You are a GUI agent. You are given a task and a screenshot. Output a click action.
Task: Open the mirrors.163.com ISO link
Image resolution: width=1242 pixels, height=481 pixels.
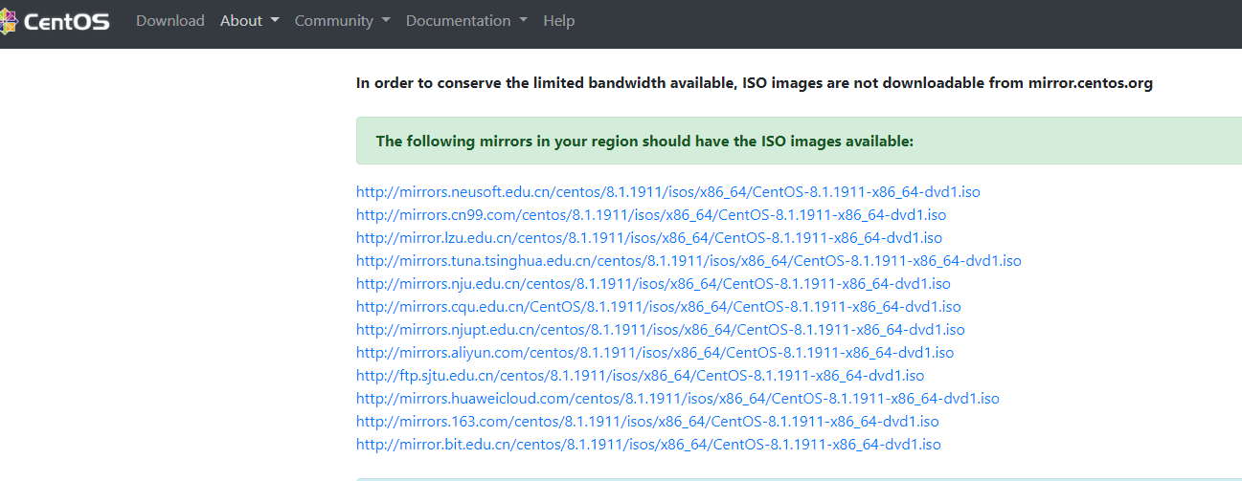pyautogui.click(x=647, y=422)
